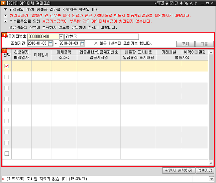
Task: Open end date calendar picker
Action: point(82,43)
